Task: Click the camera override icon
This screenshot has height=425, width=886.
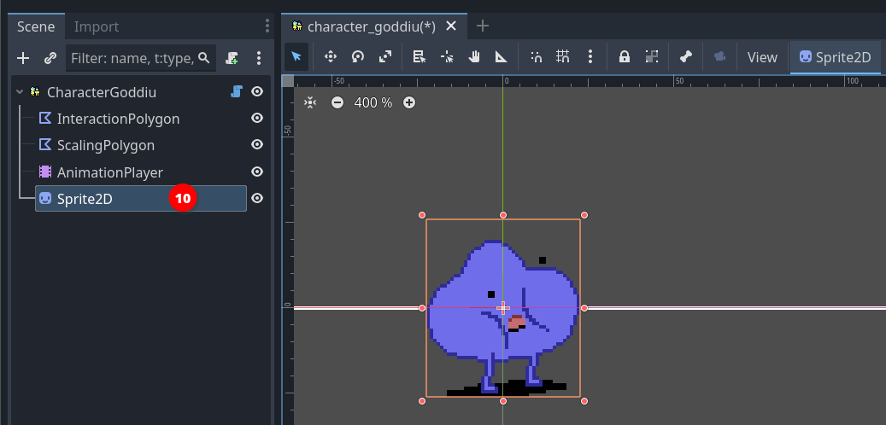Action: click(x=720, y=56)
